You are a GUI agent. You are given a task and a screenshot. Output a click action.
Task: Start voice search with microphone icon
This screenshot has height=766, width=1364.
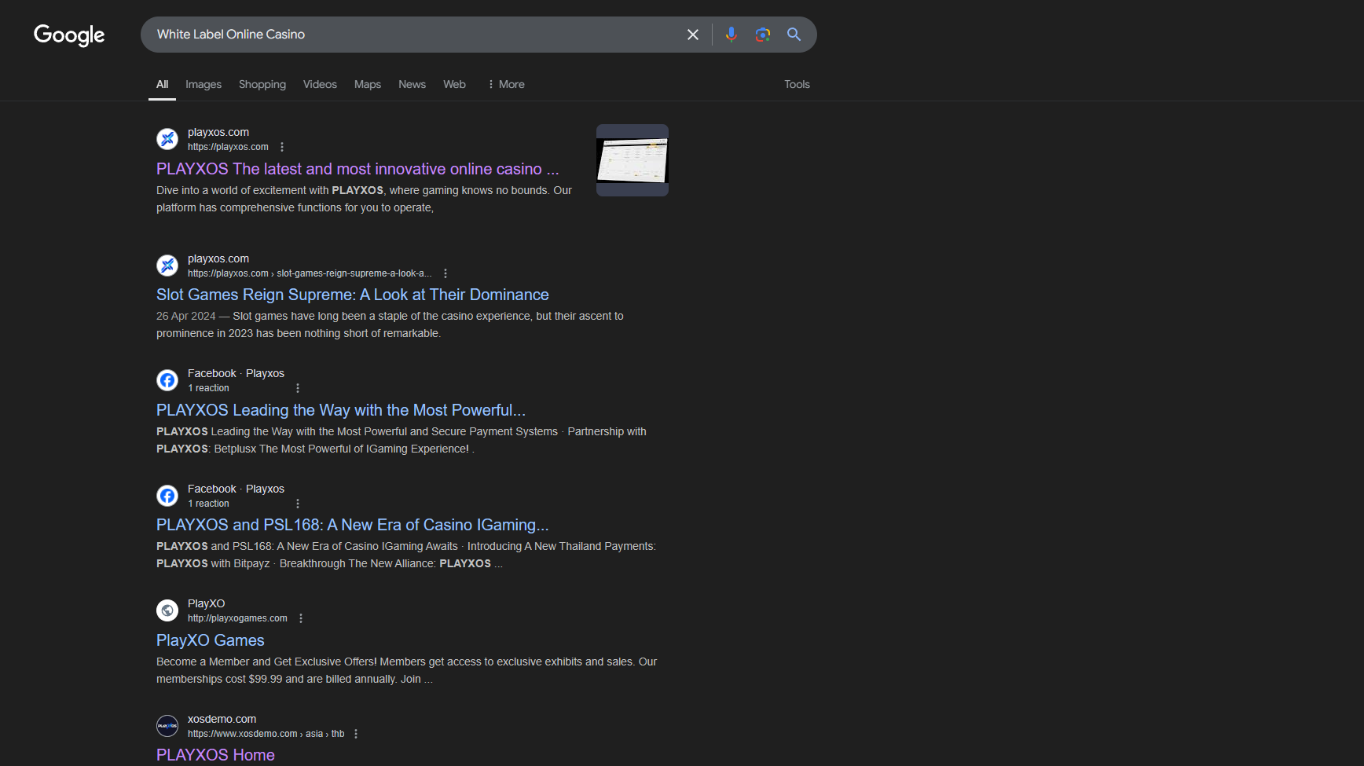[x=731, y=35]
